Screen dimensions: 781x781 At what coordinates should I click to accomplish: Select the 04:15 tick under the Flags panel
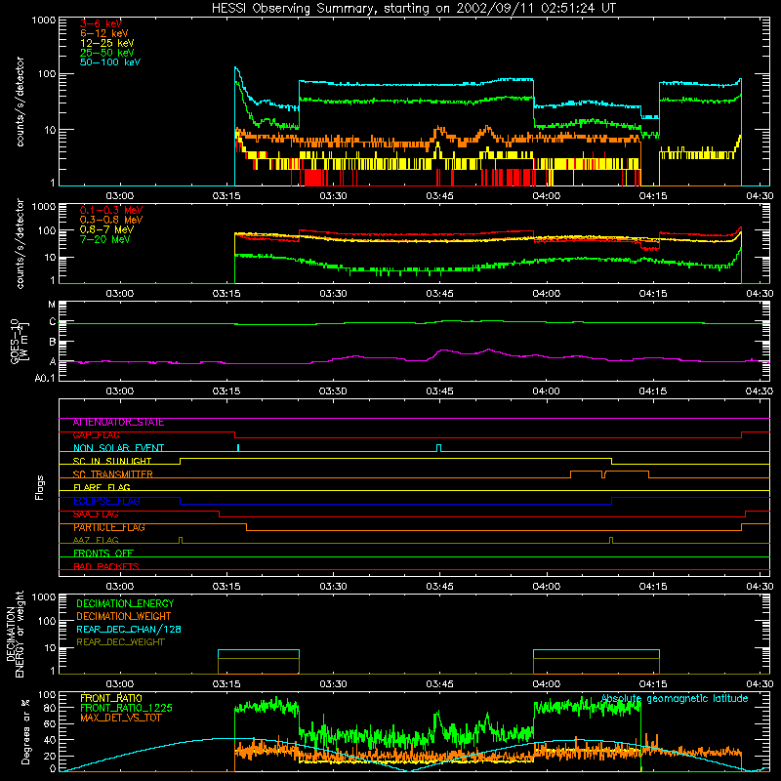pyautogui.click(x=652, y=587)
